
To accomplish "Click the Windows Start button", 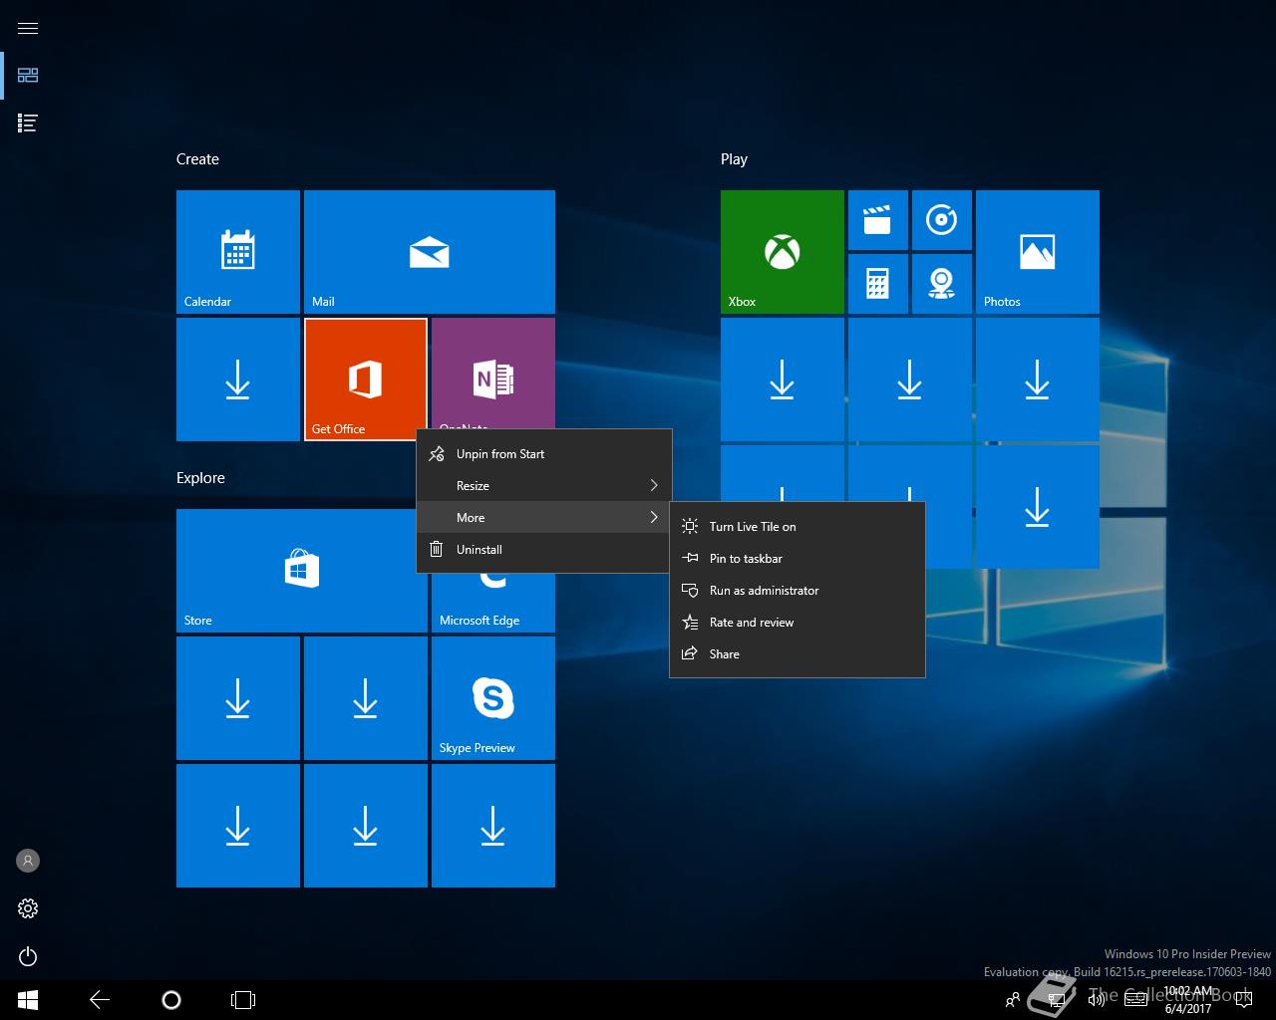I will (28, 1000).
